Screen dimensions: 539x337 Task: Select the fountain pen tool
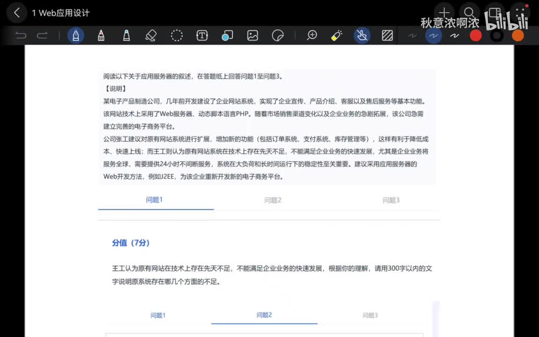point(76,35)
